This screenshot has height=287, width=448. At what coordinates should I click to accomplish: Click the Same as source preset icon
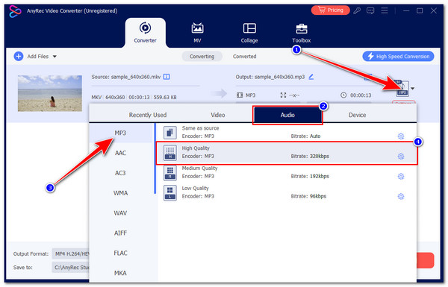point(170,133)
